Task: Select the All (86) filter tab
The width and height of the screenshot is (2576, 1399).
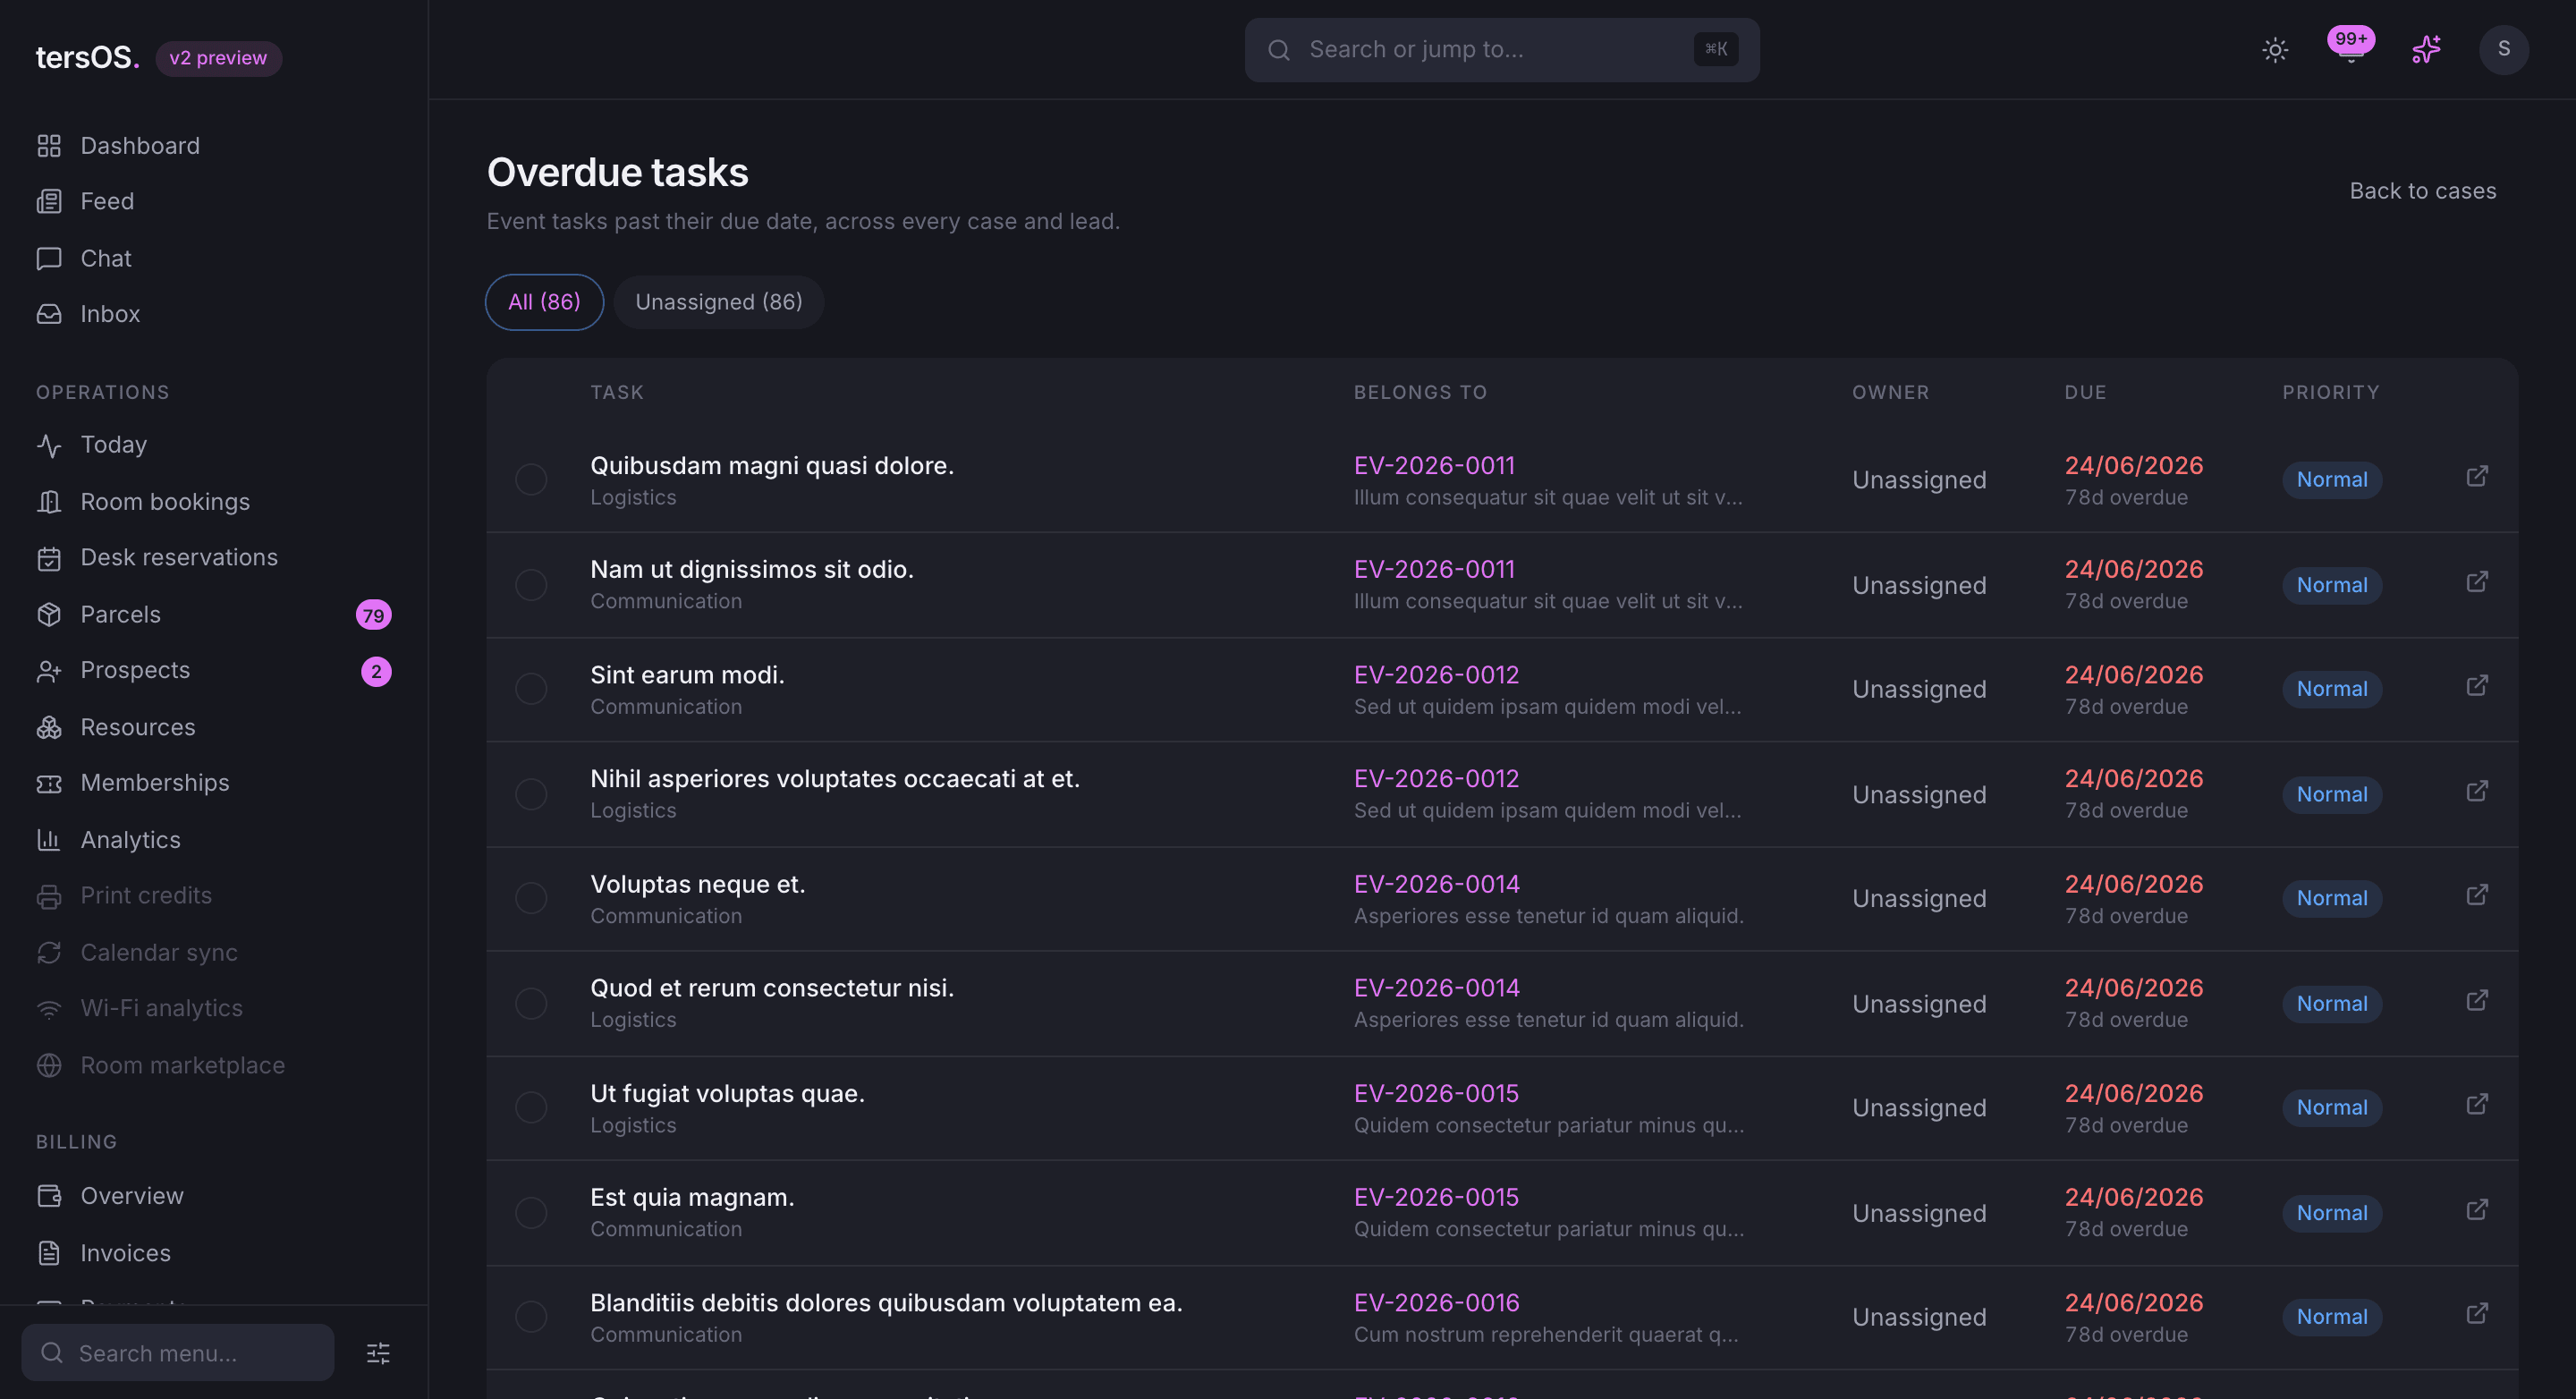Action: (544, 302)
